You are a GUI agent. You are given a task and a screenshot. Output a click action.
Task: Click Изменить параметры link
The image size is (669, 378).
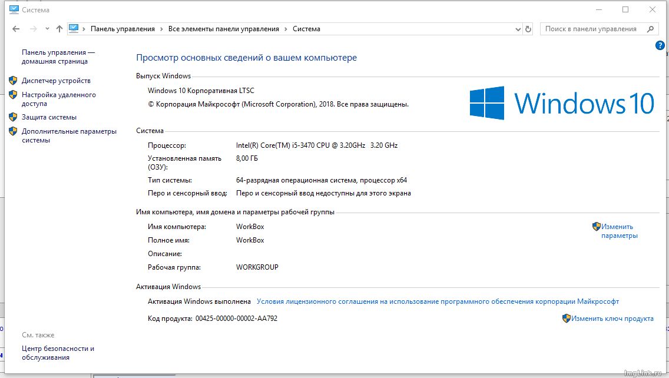[x=619, y=231]
